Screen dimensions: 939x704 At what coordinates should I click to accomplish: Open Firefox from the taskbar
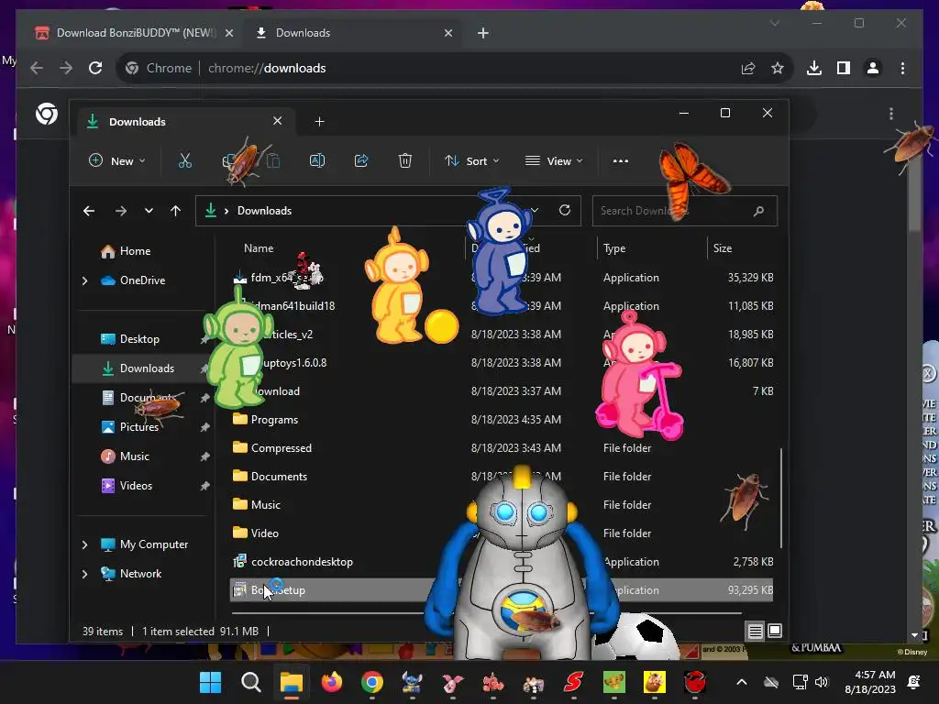coord(332,682)
